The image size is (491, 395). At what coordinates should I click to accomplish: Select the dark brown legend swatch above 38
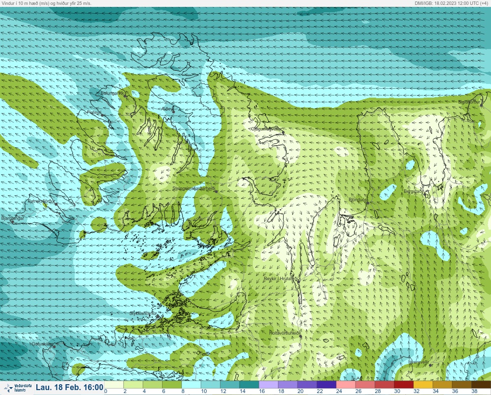[x=481, y=384]
